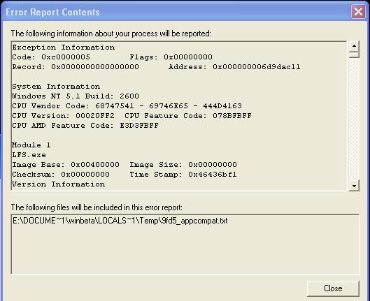
Task: Click the scrollbar thumb in the report box
Action: pyautogui.click(x=354, y=55)
